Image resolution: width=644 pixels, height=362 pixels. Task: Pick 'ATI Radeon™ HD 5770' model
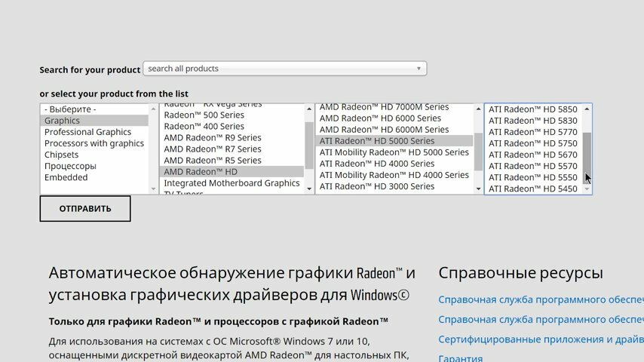(533, 132)
